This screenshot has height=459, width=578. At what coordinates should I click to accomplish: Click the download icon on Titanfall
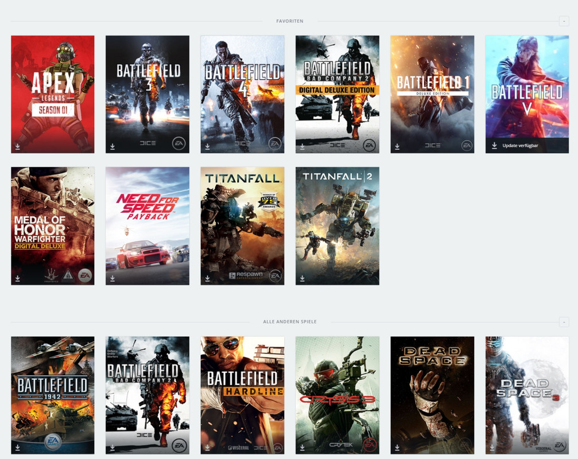208,278
